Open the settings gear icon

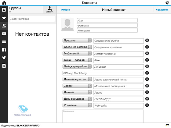click(x=167, y=3)
